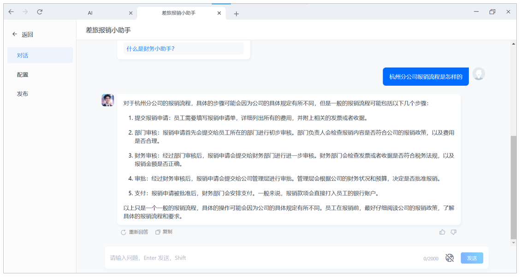Open the 对话 sidebar item
Image resolution: width=521 pixels, height=278 pixels.
(40, 55)
